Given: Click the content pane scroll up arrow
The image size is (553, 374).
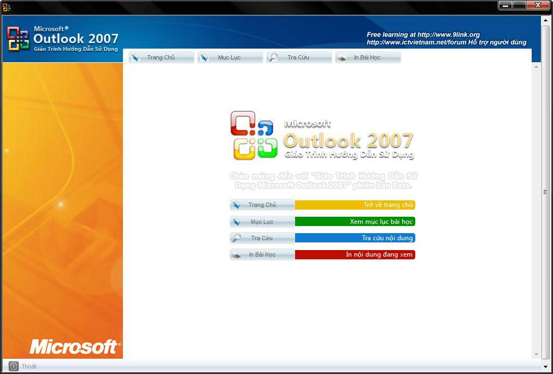Looking at the screenshot, I should (537, 67).
